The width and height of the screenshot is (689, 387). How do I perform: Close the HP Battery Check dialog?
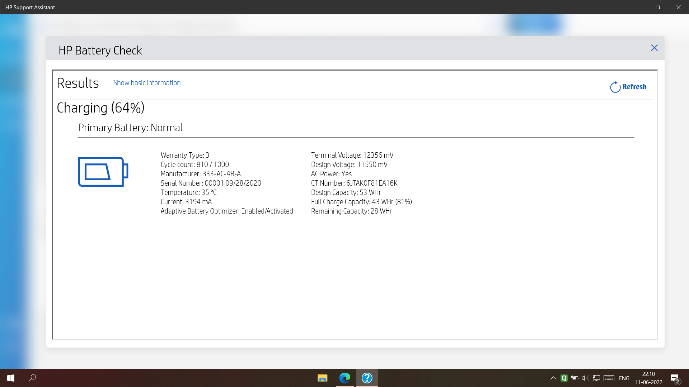click(654, 48)
